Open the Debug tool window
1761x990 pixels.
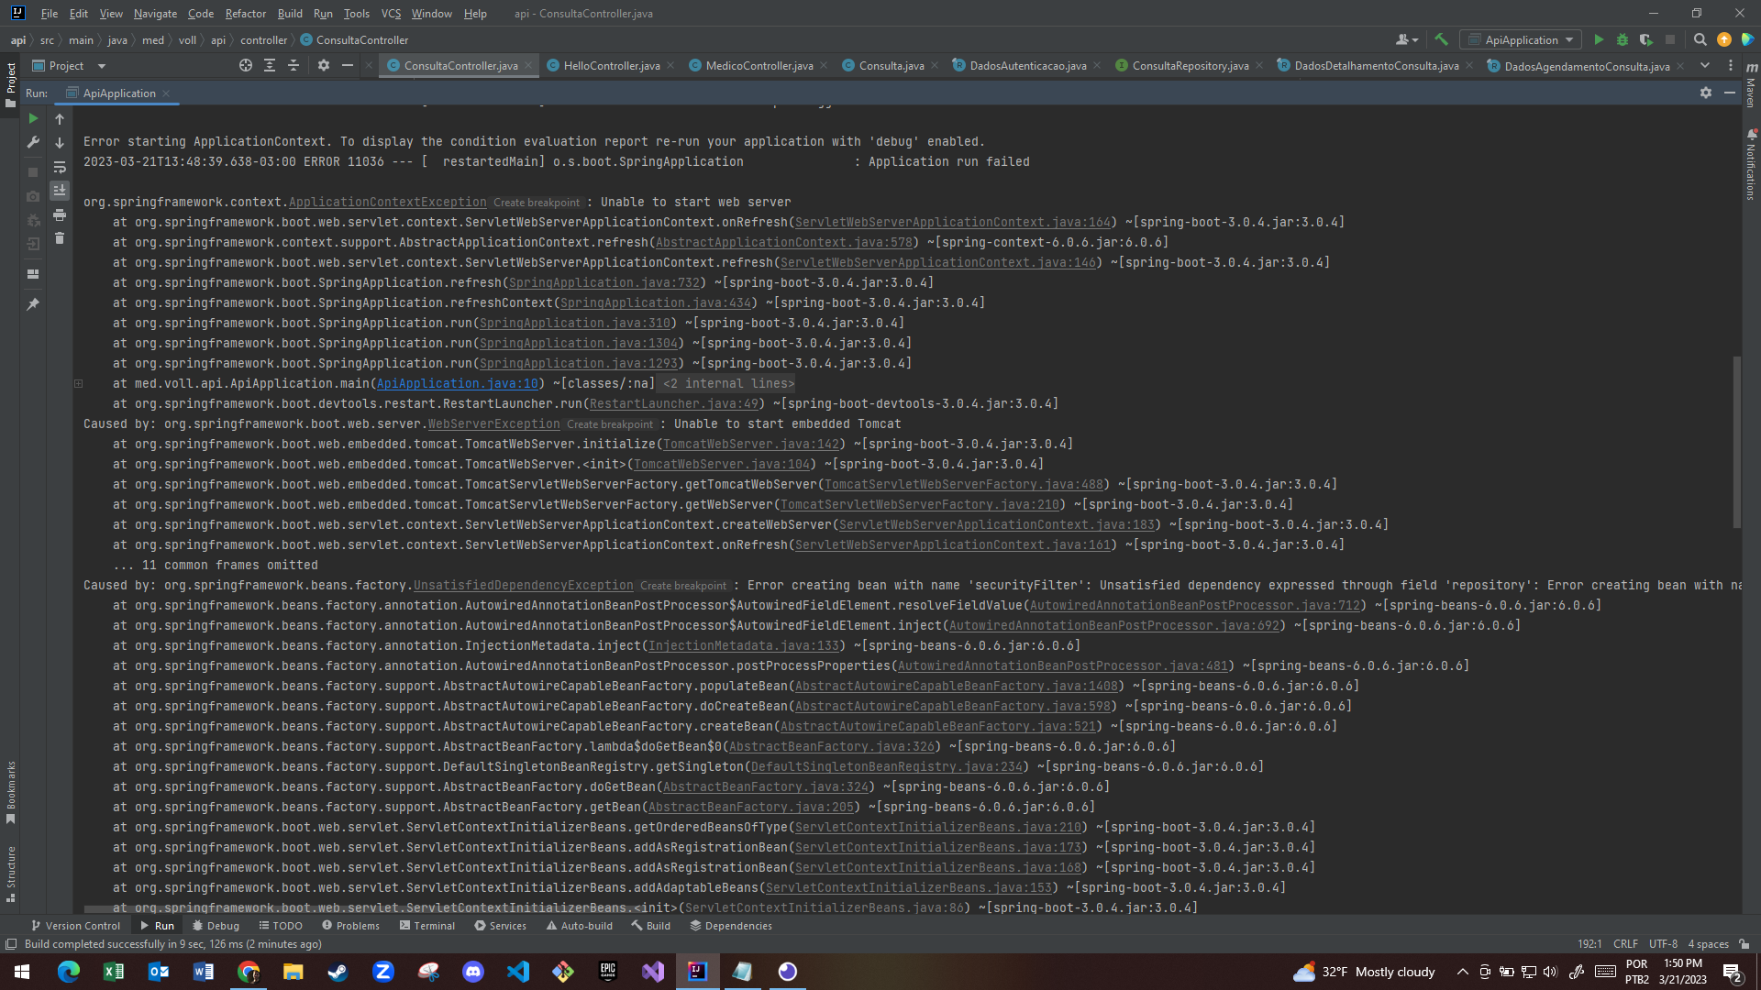216,926
